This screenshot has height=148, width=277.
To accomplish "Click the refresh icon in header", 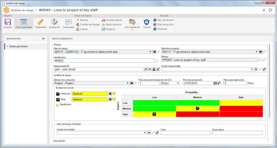I will [x=271, y=10].
